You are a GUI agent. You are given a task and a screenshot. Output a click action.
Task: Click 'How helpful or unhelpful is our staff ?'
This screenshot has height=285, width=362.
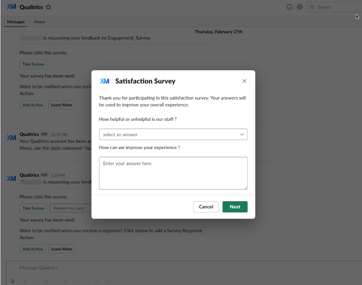[138, 119]
